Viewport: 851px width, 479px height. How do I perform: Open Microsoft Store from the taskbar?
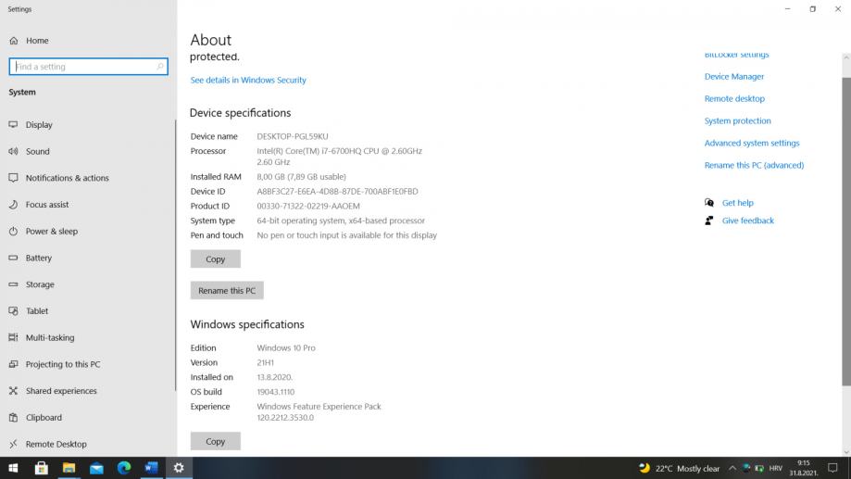[x=42, y=468]
